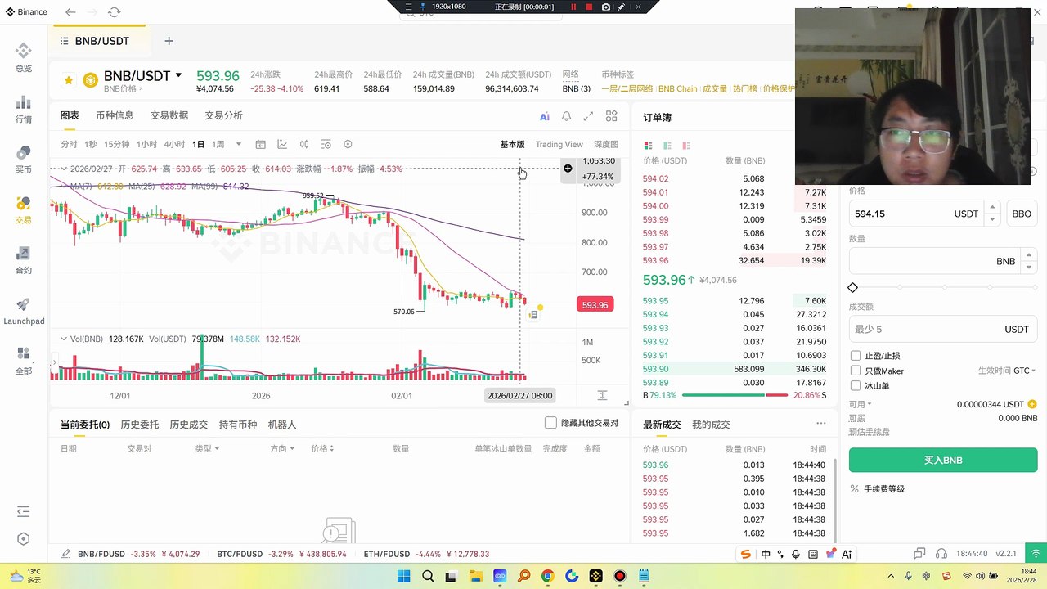Switch to the 交易数据 tab
This screenshot has height=589, width=1047.
point(169,116)
